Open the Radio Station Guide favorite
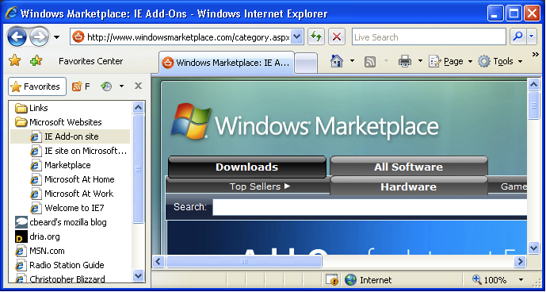Viewport: 546px width, 292px height. 59,266
